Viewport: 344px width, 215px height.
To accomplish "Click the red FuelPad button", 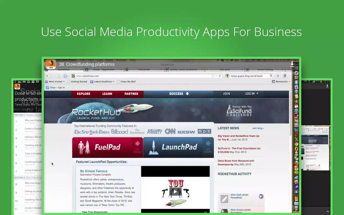I will pos(107,147).
